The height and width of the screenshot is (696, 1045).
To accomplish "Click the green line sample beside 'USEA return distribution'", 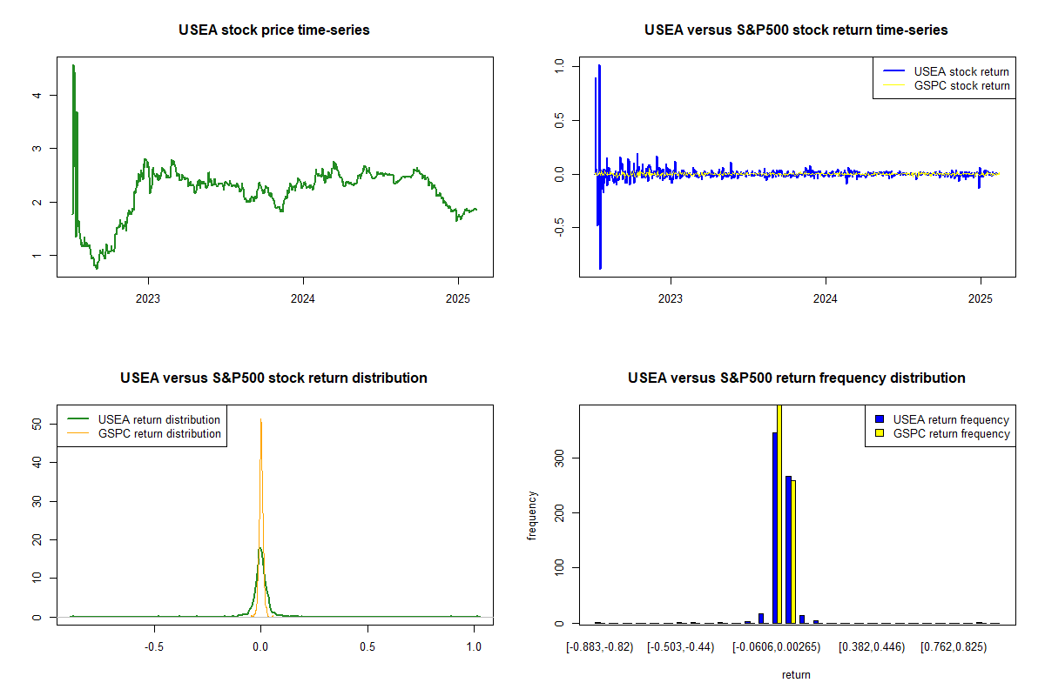I will [77, 419].
